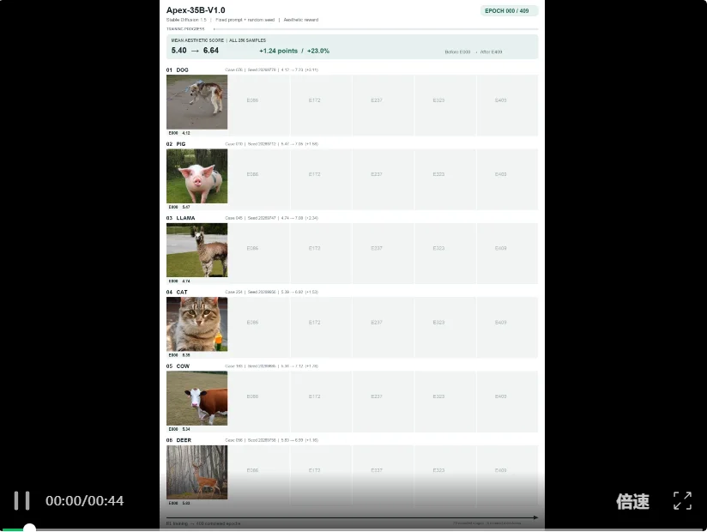Pause the video playback

(21, 500)
